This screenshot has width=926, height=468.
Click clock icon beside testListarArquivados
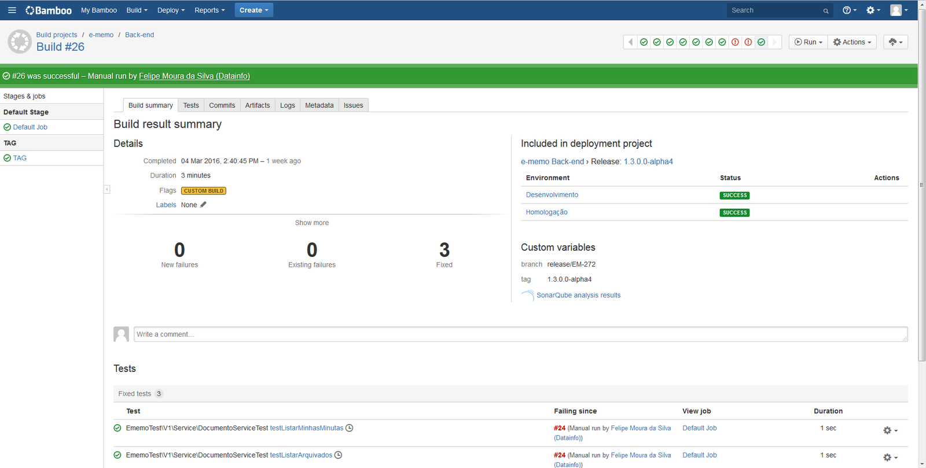339,455
